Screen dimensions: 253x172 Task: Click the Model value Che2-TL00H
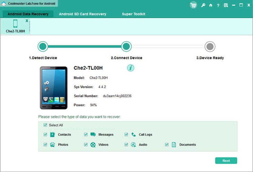pyautogui.click(x=99, y=78)
